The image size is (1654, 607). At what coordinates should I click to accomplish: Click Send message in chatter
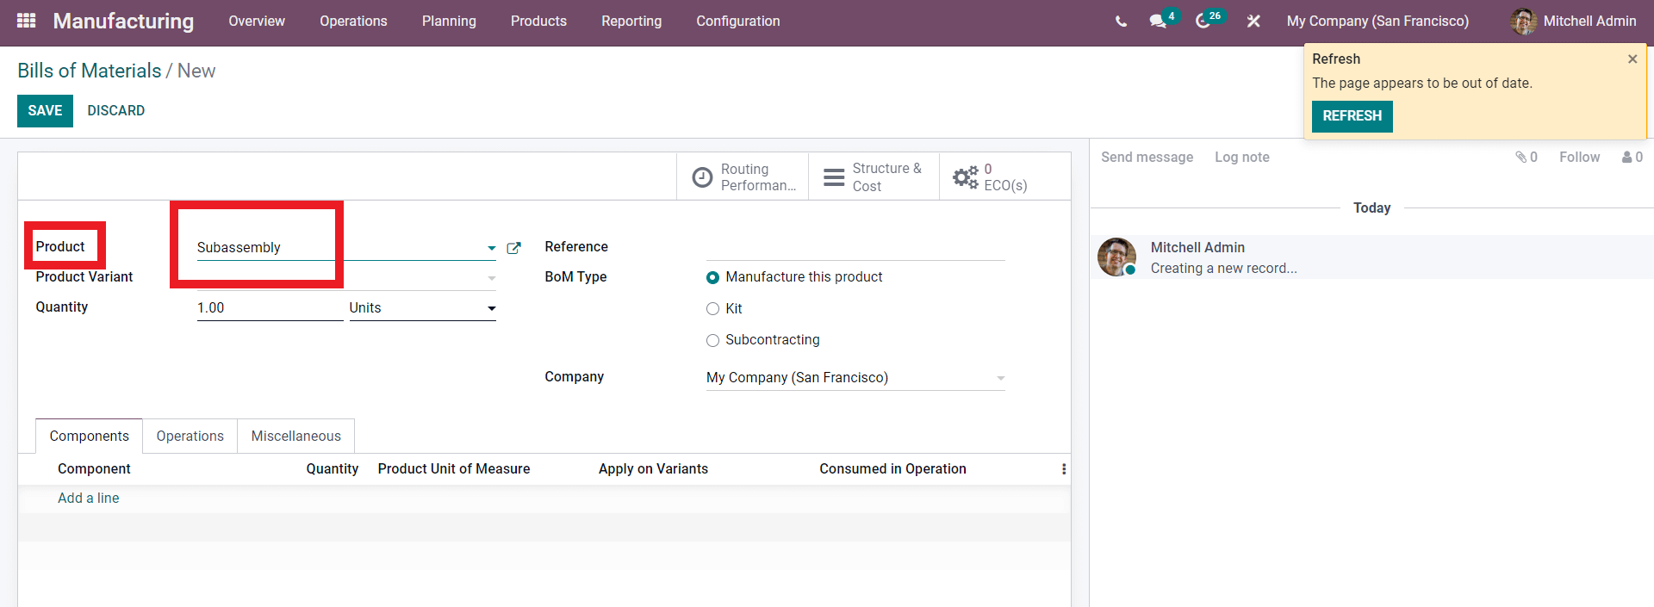pos(1147,157)
